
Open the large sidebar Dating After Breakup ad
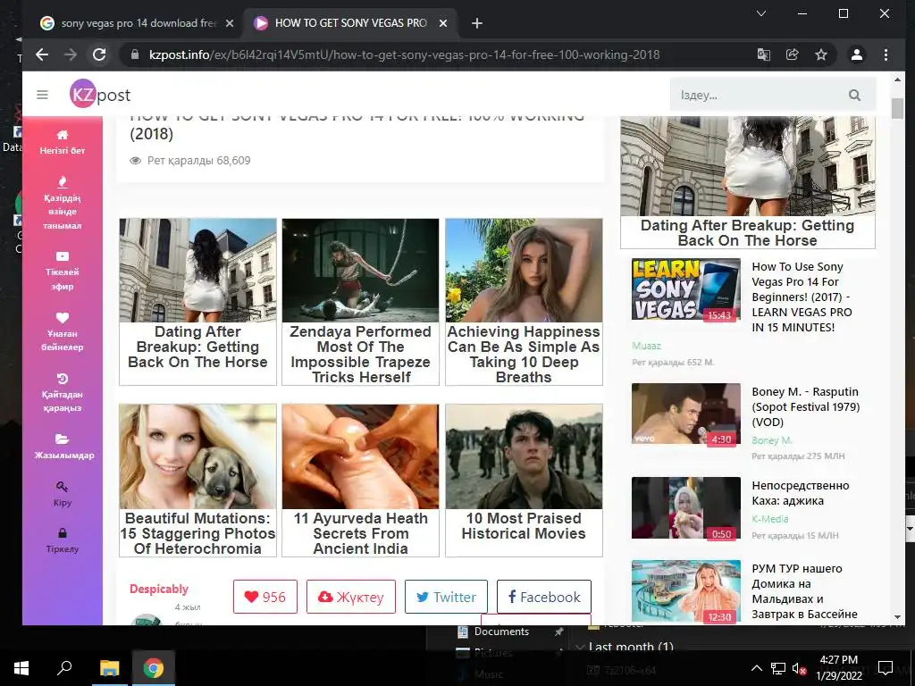(748, 182)
